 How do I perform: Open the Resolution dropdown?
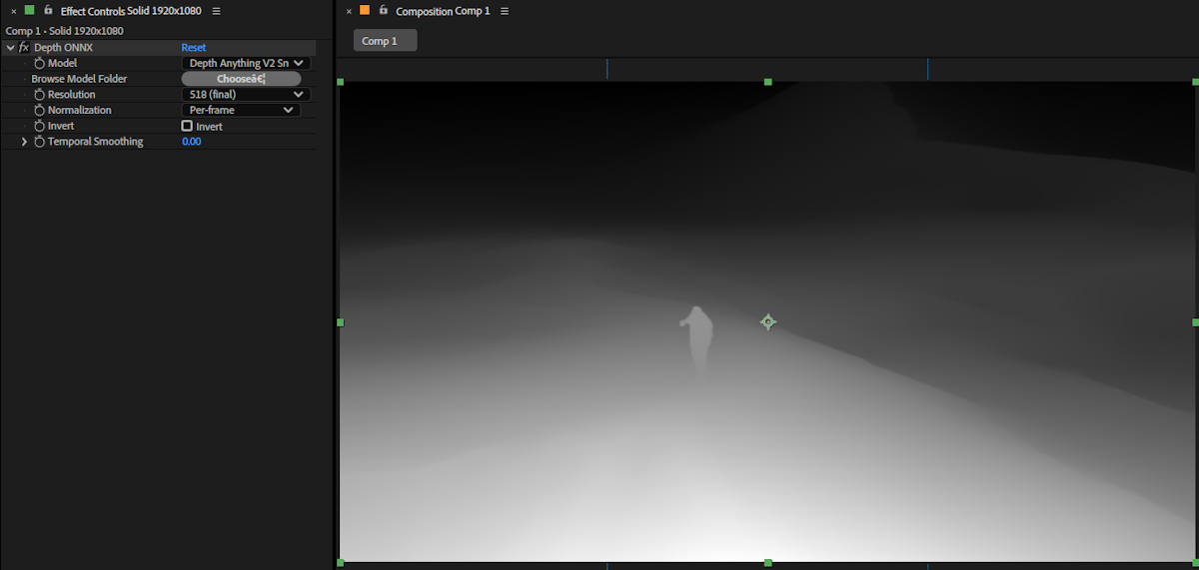tap(246, 95)
